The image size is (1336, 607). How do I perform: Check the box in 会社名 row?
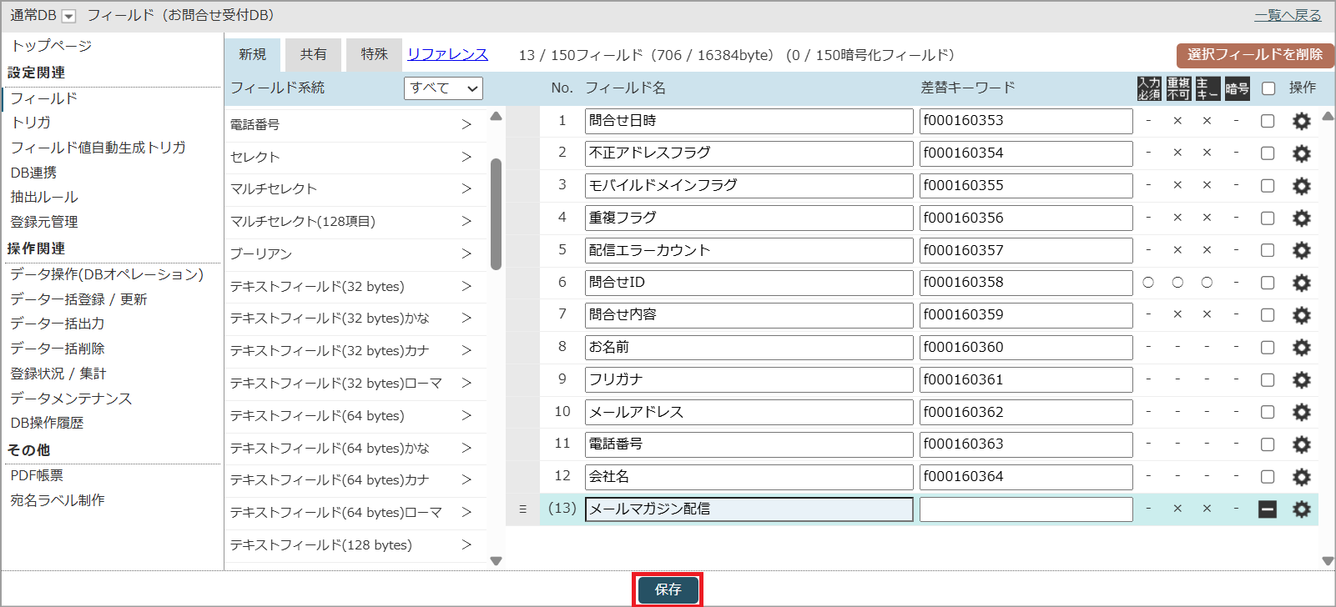(x=1268, y=477)
